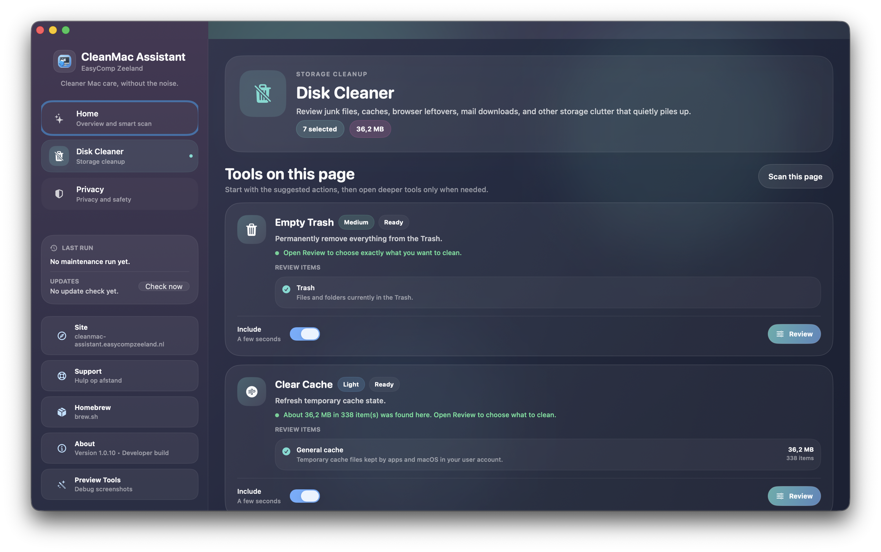Disable the Include toggle for Empty Trash
The image size is (881, 552).
(305, 334)
